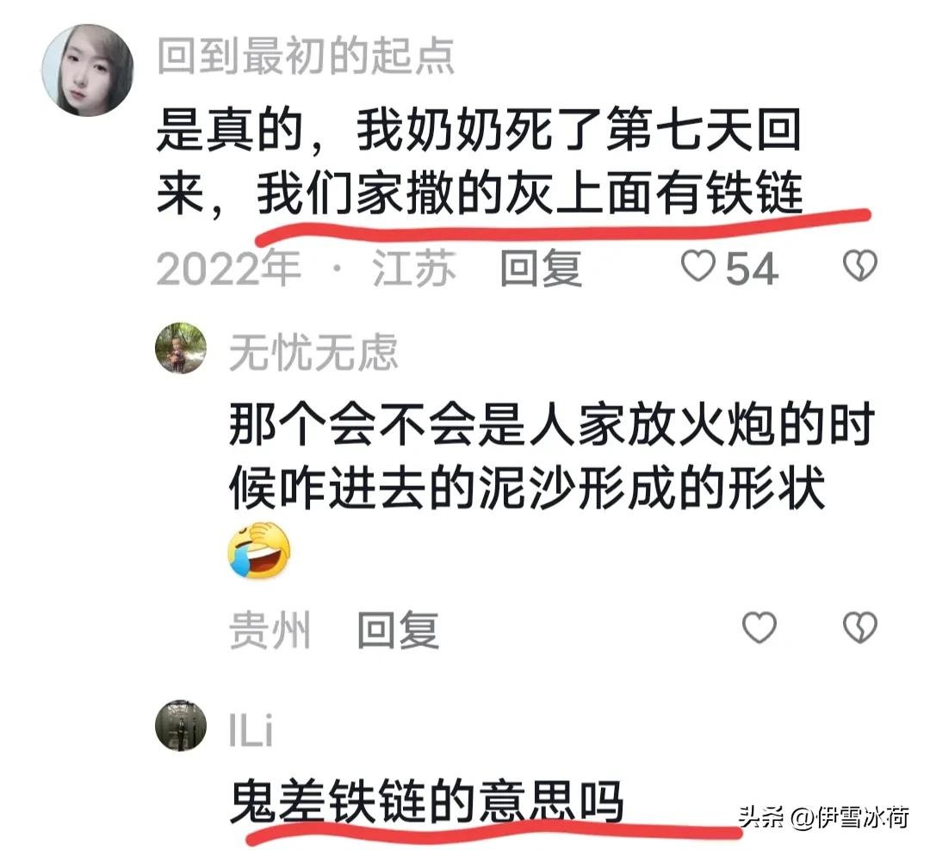
Task: Tap 回复 under the 贵州 reply
Action: [398, 630]
